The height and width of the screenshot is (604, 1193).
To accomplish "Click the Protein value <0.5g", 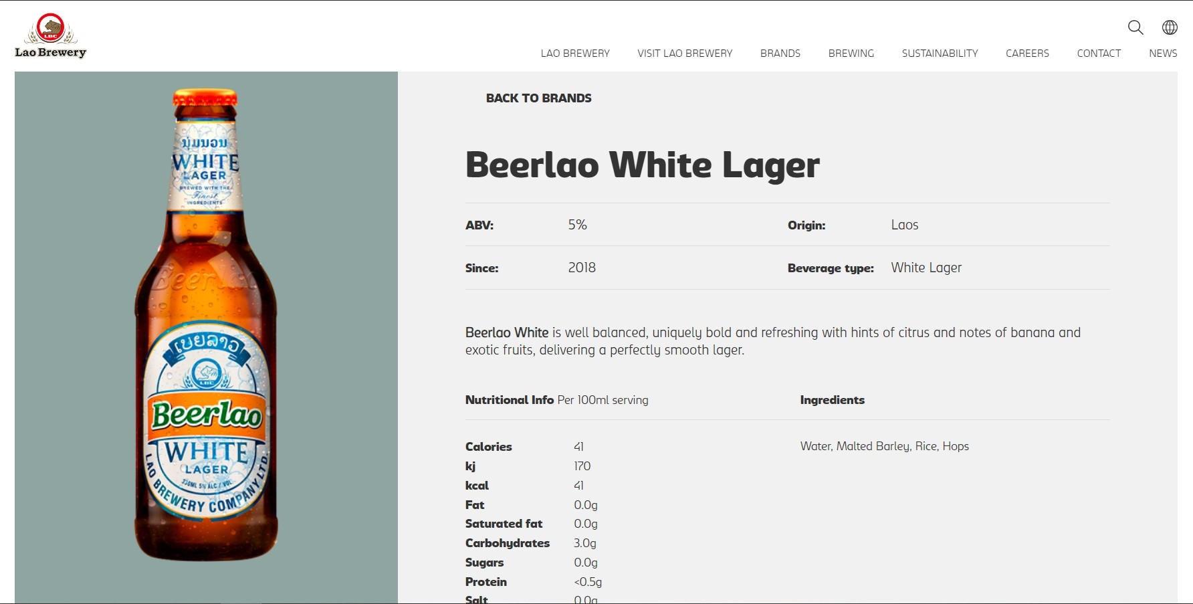I will 588,582.
